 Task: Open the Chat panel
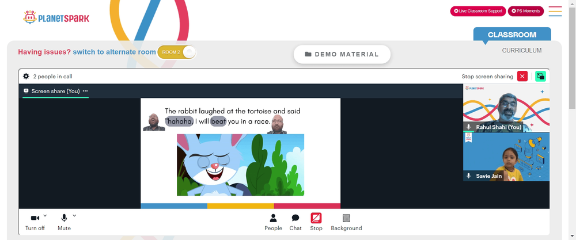295,222
